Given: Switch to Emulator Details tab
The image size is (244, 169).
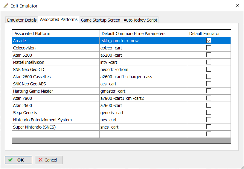Looking at the screenshot, I should pyautogui.click(x=22, y=20).
